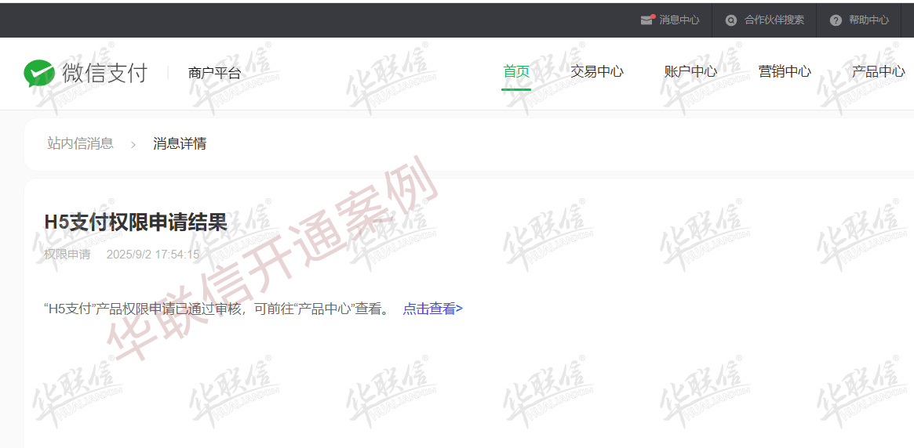Click the 合作伙伴搜索 search icon
The image size is (914, 448).
pyautogui.click(x=731, y=20)
